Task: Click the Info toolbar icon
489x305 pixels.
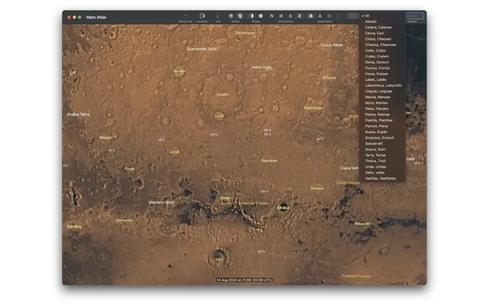Action: 218,16
